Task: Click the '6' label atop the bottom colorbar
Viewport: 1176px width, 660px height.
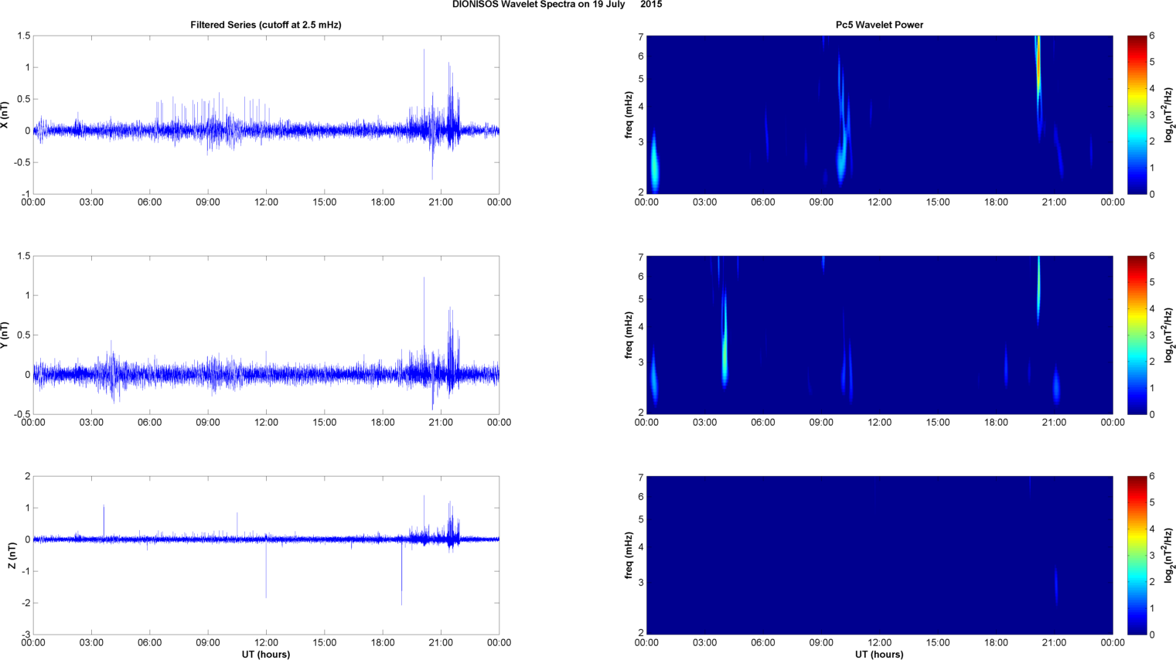Action: click(x=1152, y=477)
